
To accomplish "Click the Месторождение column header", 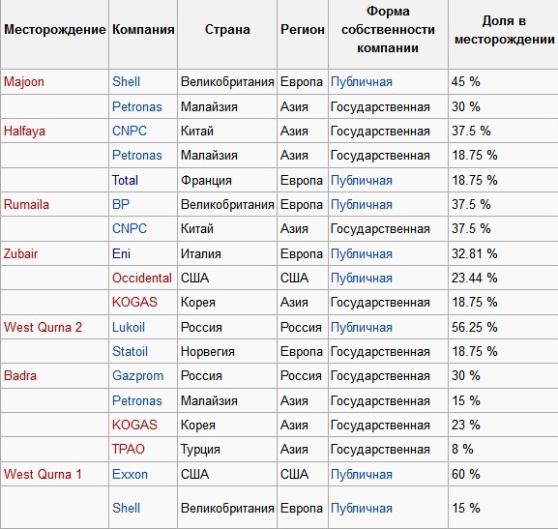I will [55, 30].
